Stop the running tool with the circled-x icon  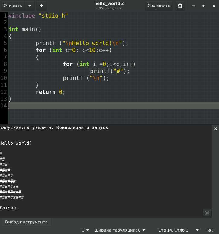pyautogui.click(x=207, y=213)
